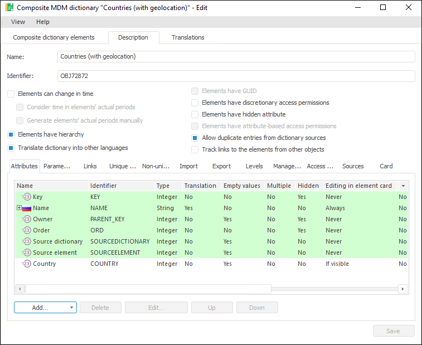Click the application icon in title bar
The height and width of the screenshot is (345, 422).
[x=9, y=8]
